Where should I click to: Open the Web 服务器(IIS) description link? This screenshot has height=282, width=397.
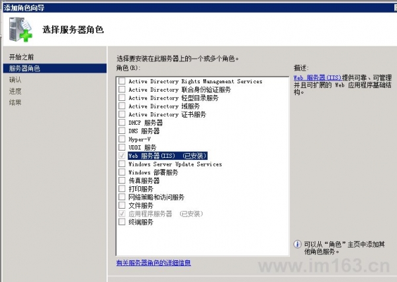coord(318,78)
